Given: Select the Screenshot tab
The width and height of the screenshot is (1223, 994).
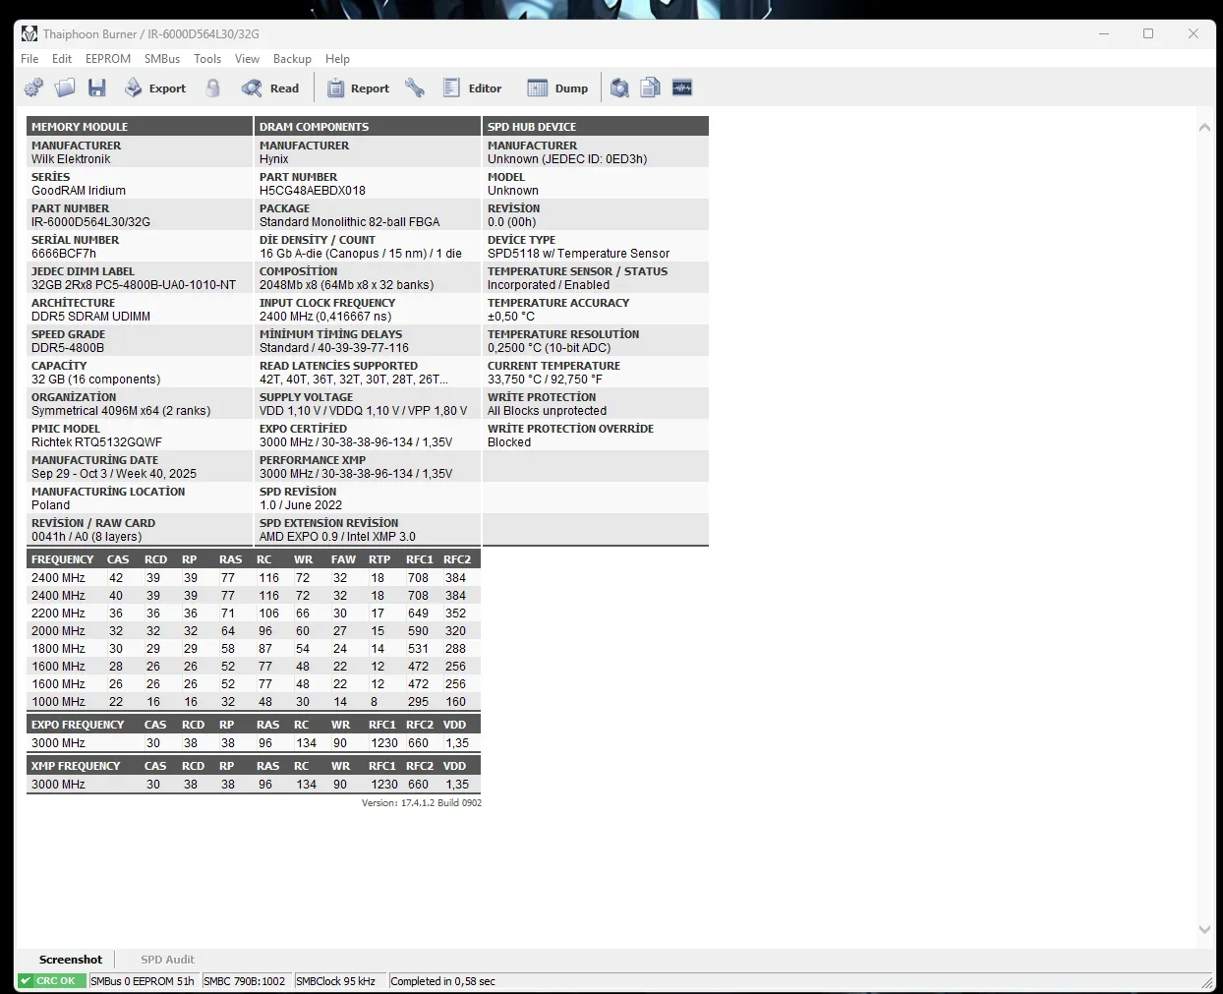Looking at the screenshot, I should (x=70, y=960).
